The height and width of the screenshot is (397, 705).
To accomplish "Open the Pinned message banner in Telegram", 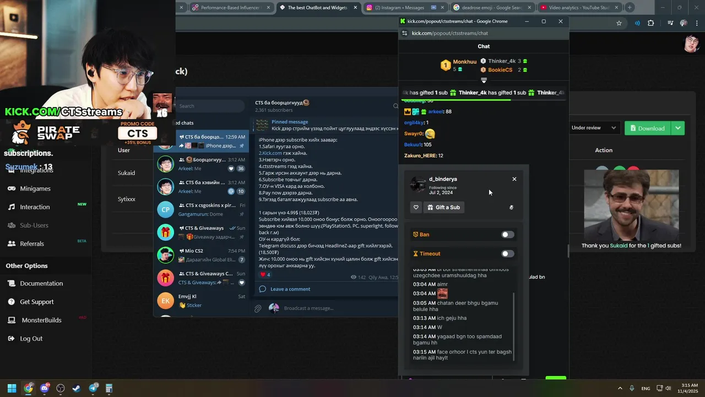I will [x=326, y=125].
